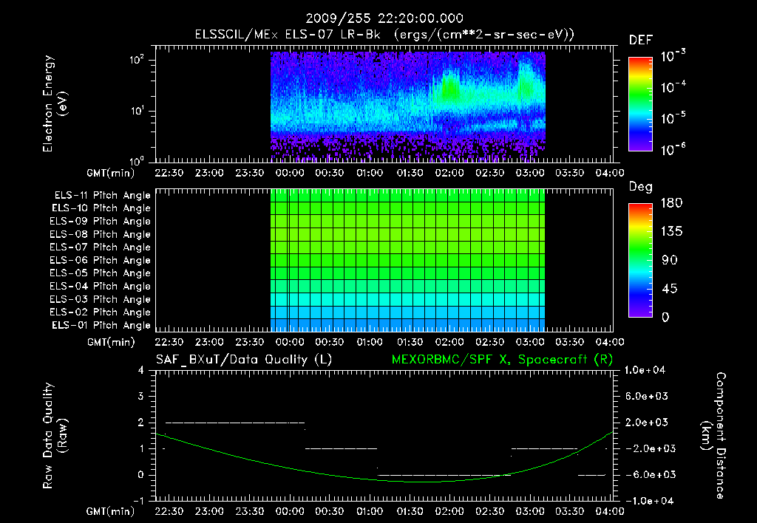Click the 'ELS-11 Pitch Angle' row label
The image size is (757, 523).
click(x=102, y=196)
